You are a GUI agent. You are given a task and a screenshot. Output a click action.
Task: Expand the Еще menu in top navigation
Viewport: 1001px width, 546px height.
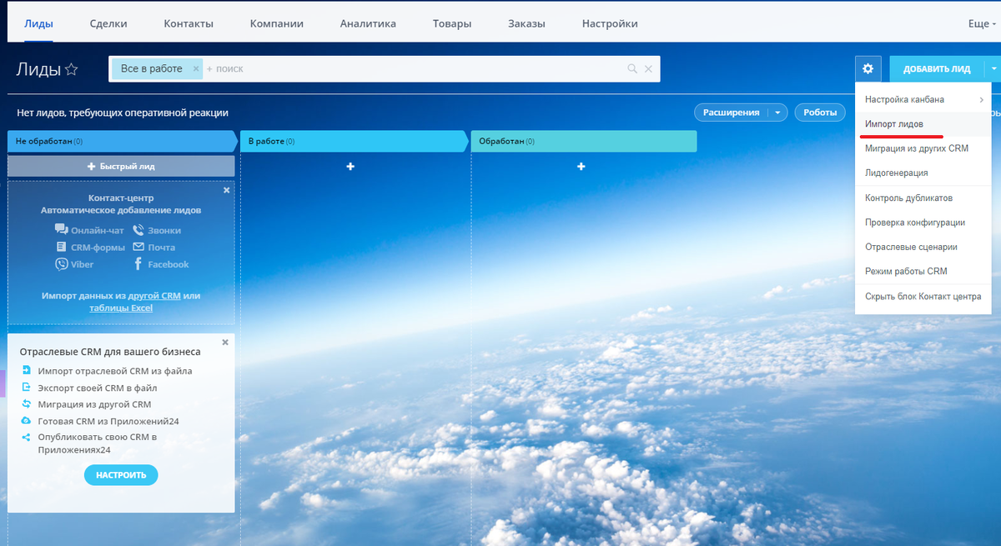pyautogui.click(x=982, y=24)
